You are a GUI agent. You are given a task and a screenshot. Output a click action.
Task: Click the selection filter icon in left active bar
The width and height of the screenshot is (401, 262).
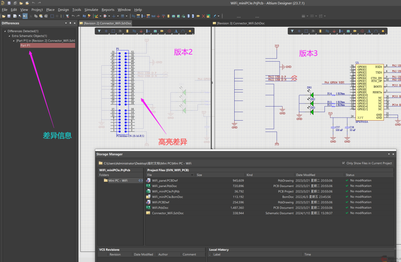[99, 31]
